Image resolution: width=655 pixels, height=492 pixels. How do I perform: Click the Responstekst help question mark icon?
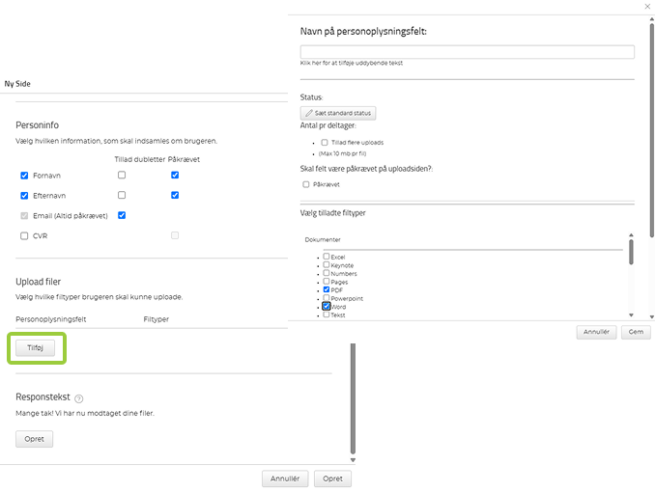click(79, 398)
